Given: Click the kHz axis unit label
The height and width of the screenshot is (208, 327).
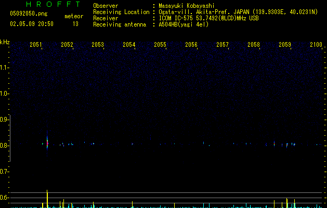Looking at the screenshot, I should (5, 42).
